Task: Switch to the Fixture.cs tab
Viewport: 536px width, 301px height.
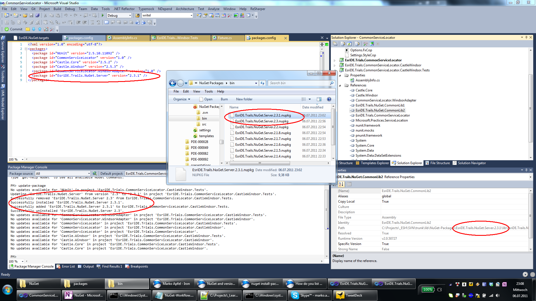Action: click(225, 38)
